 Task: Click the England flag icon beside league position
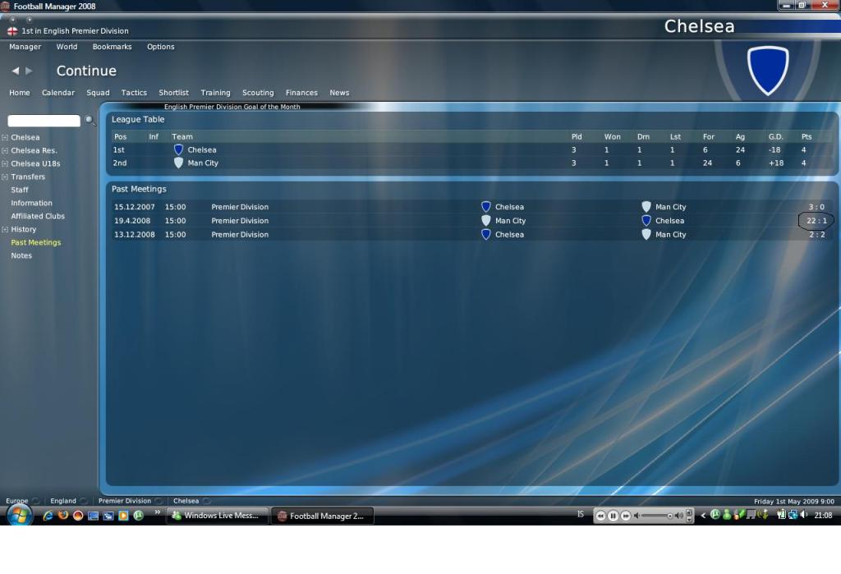[x=12, y=31]
